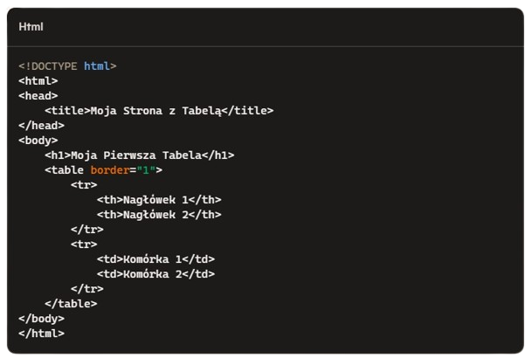Click the DOCTYPE declaration line
This screenshot has width=531, height=358.
pos(67,66)
